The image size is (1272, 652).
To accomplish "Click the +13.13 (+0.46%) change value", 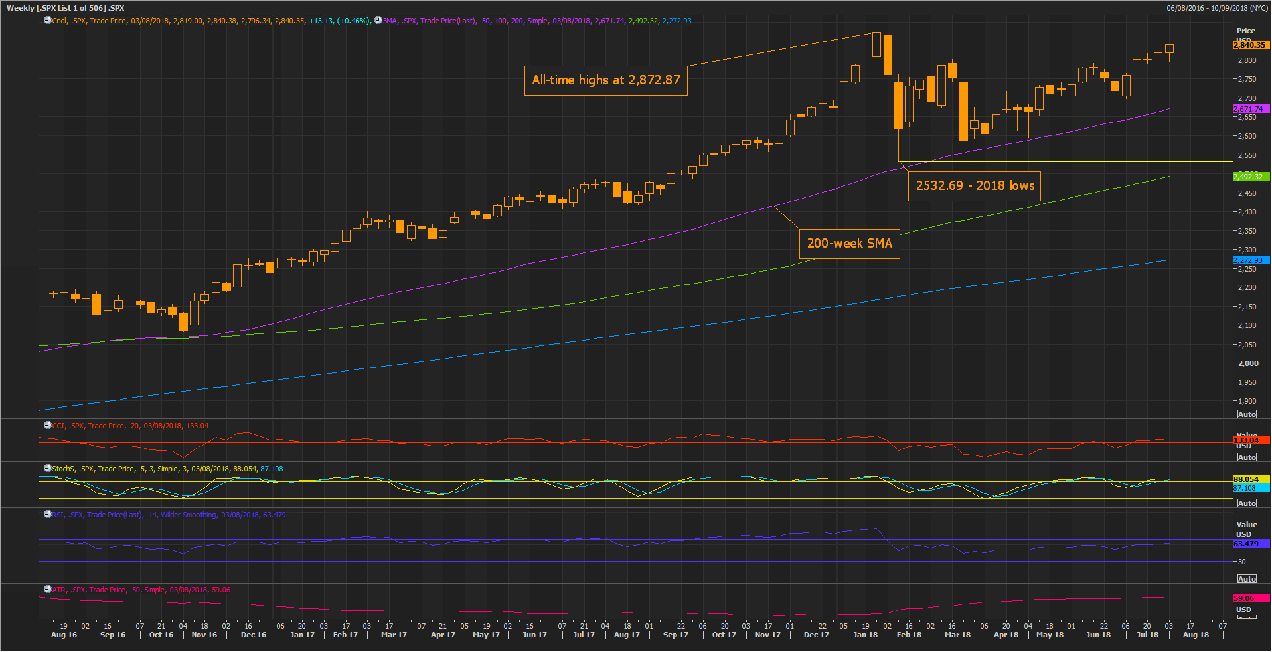I will (339, 21).
